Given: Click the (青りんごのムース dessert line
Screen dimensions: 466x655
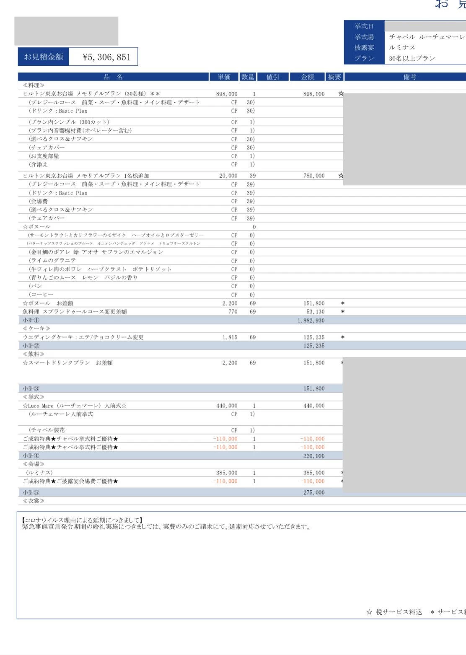Looking at the screenshot, I should pos(83,277).
